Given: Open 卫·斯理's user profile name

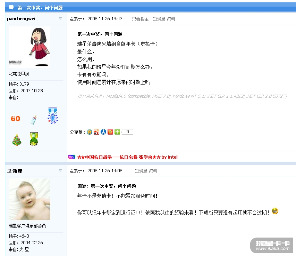Looking at the screenshot, I should [x=15, y=171].
